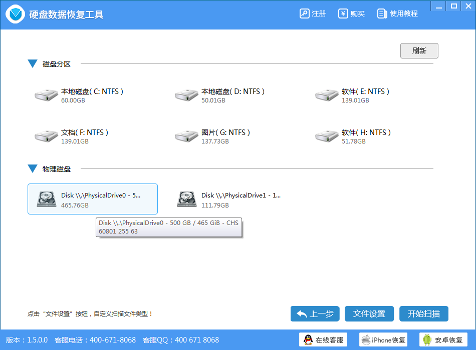Screen dimensions: 476x350
Task: Select local disk C: drive icon
Action: tap(46, 95)
